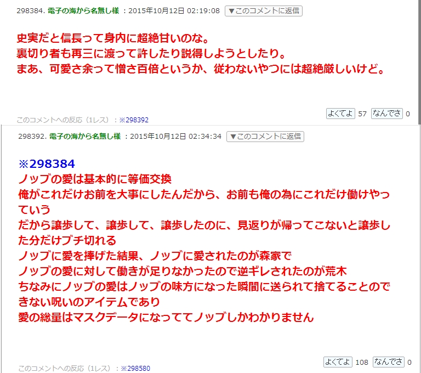Click the commenter name on comment 298384
Image resolution: width=421 pixels, height=373 pixels.
pos(83,11)
